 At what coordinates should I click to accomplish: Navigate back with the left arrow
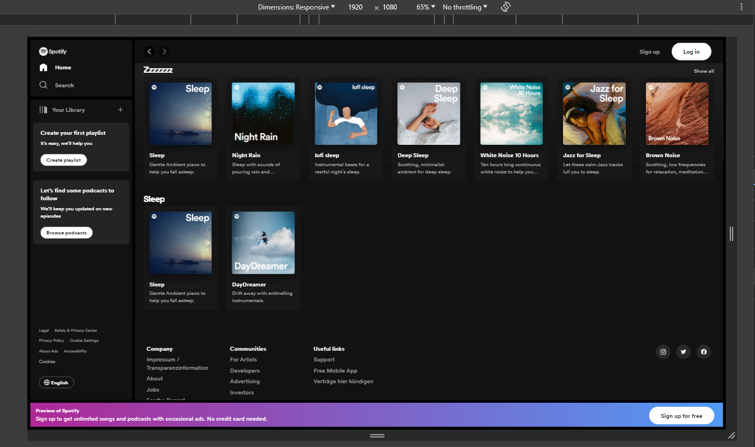(x=149, y=51)
